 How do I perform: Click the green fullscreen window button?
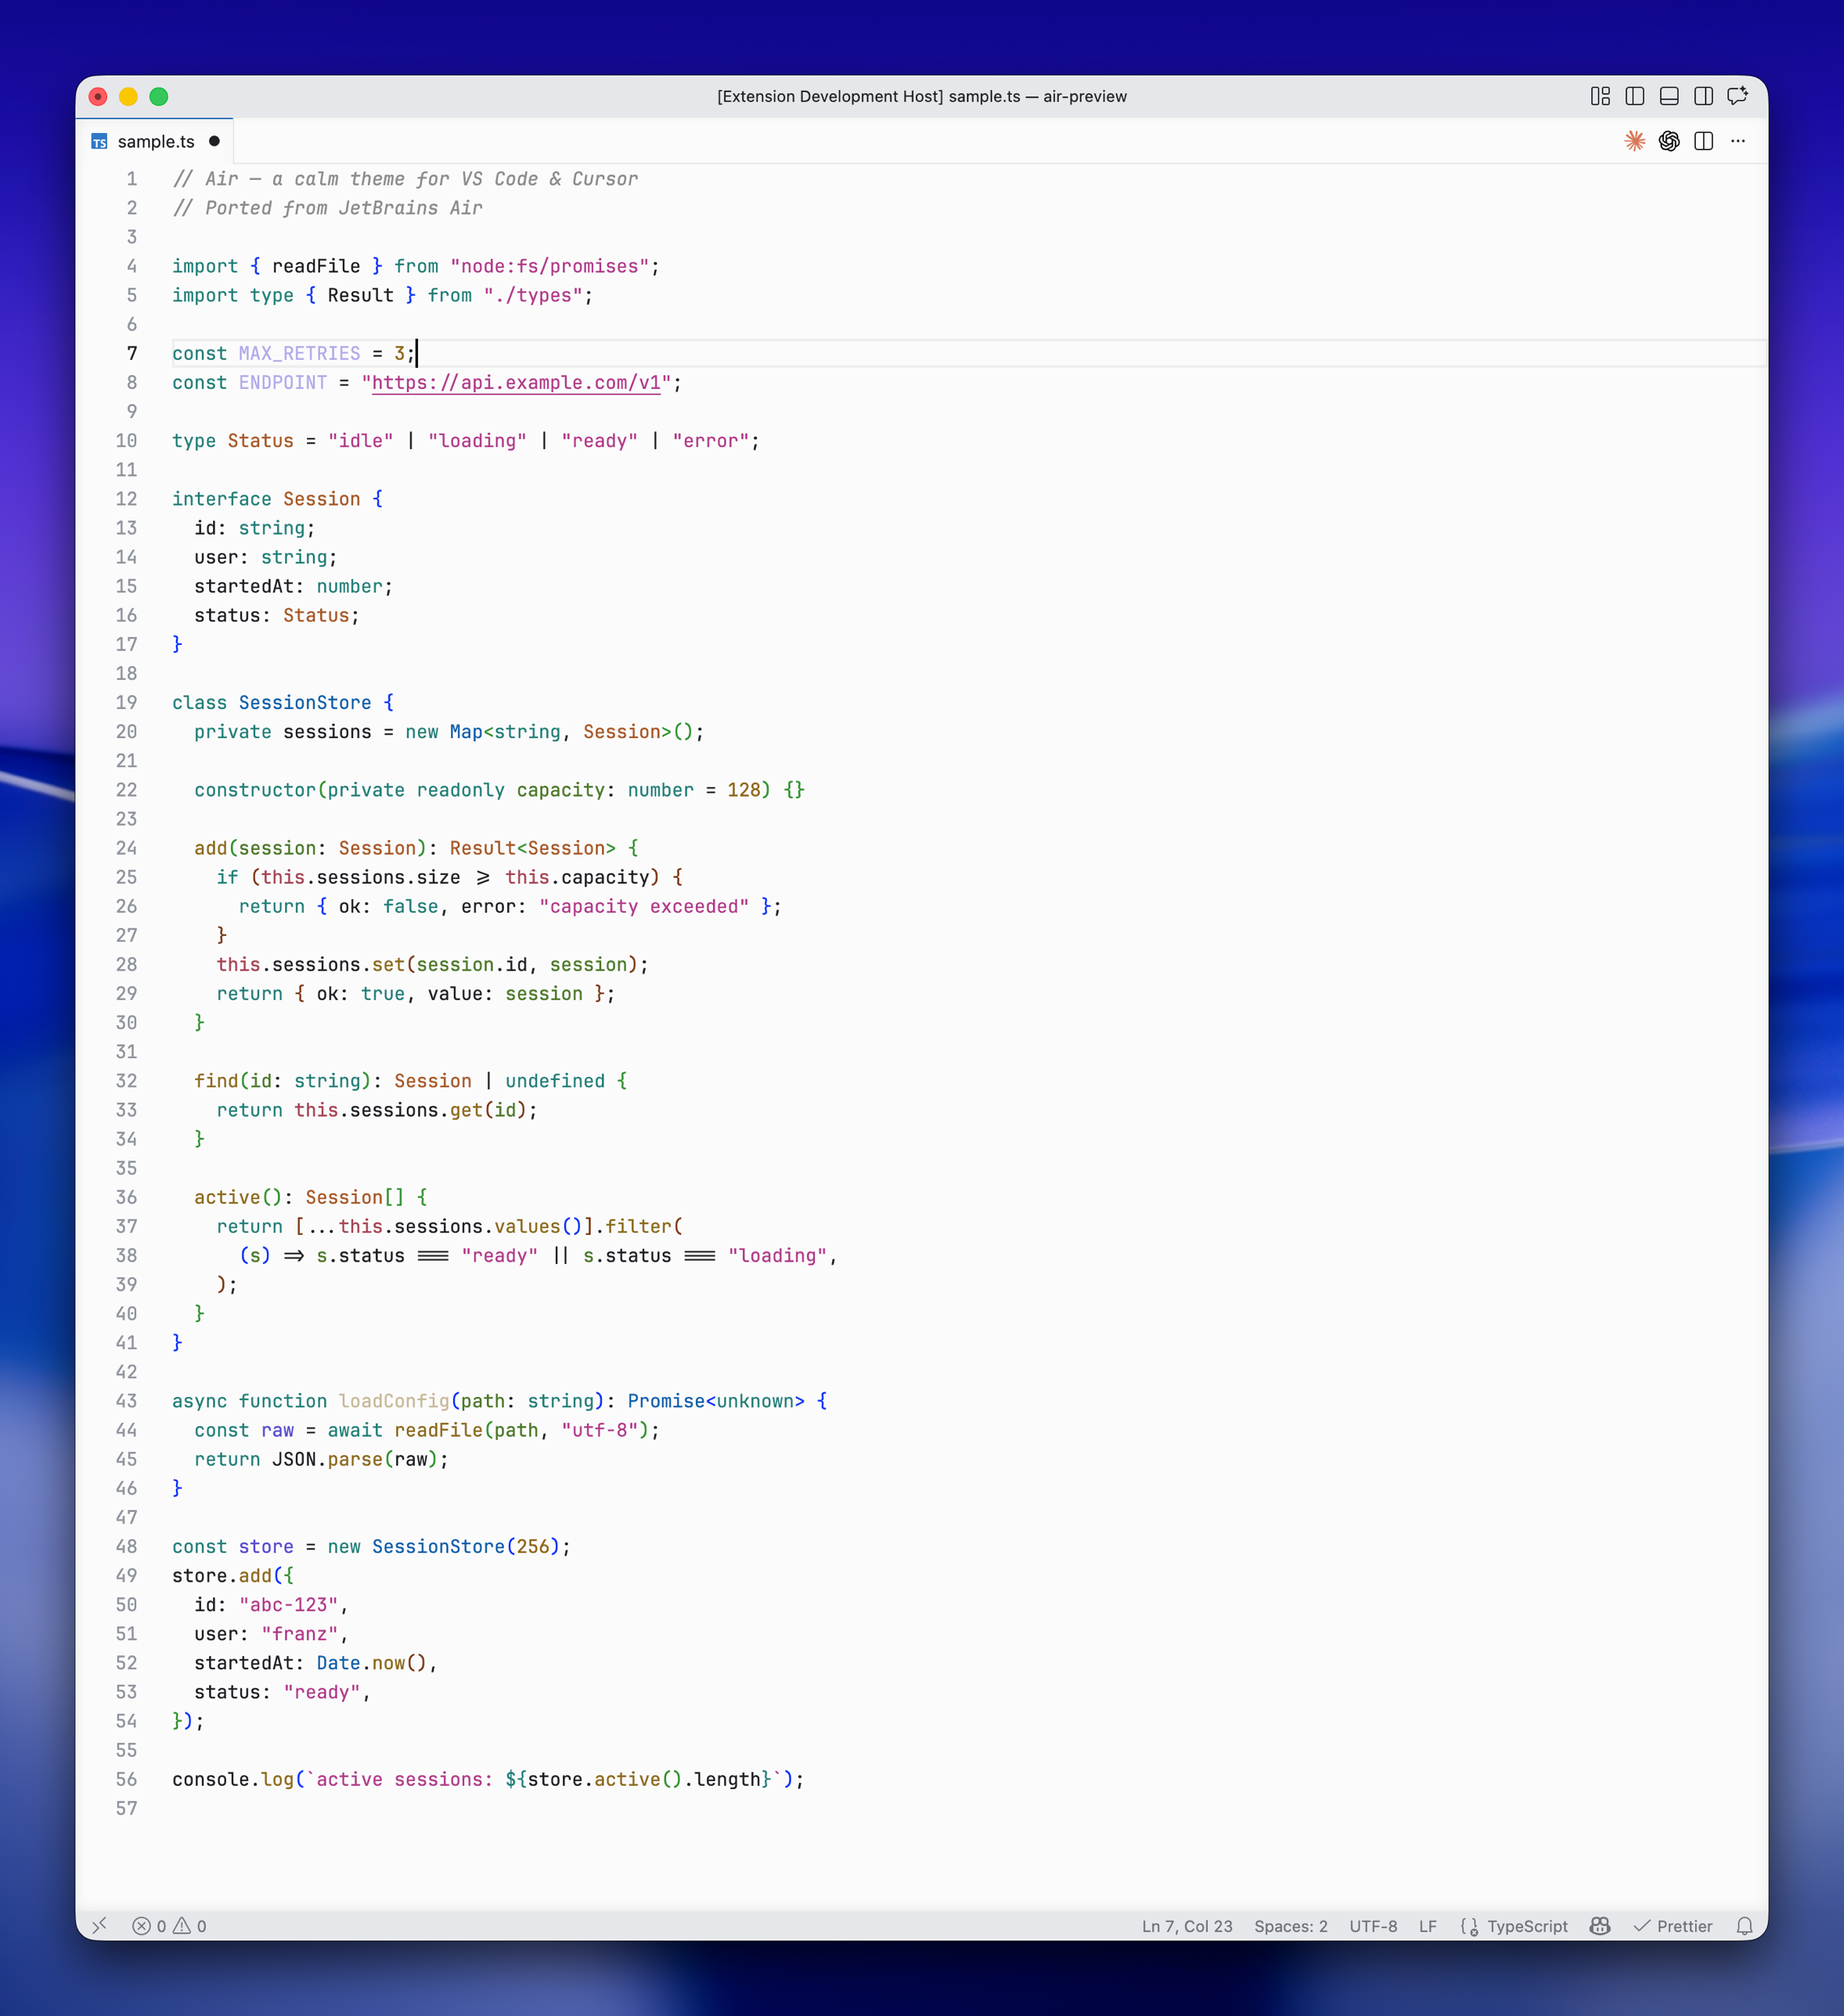click(x=158, y=96)
